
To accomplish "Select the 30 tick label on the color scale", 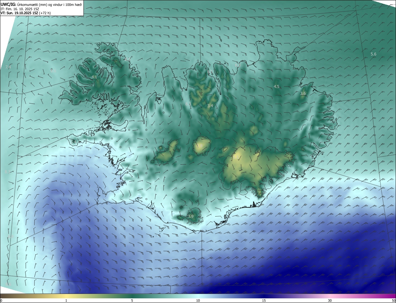I will [330, 301].
